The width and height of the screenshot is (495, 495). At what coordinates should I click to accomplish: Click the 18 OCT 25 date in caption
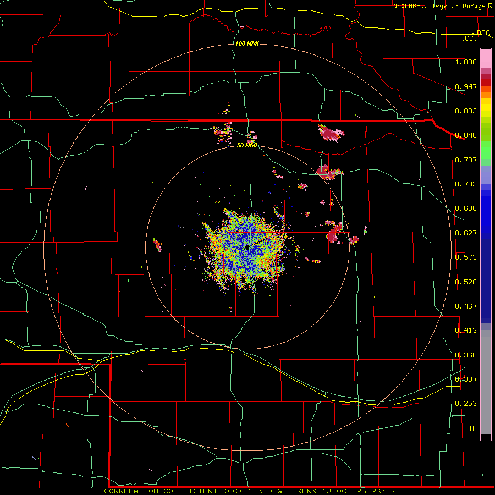pos(344,491)
